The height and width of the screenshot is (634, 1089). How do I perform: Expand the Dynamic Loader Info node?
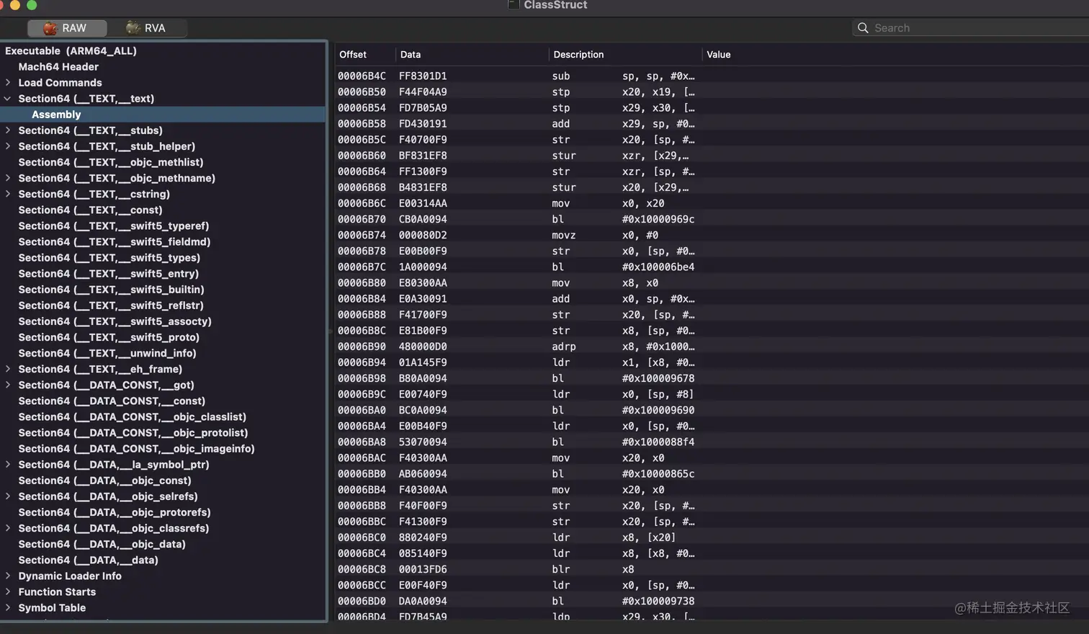click(8, 576)
